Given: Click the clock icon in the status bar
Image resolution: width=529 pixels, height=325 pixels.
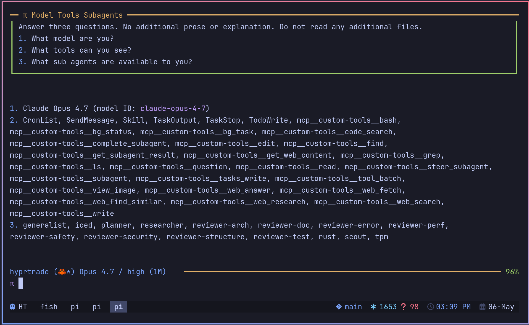Looking at the screenshot, I should pyautogui.click(x=431, y=307).
